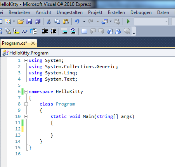This screenshot has height=167, width=175.
Task: Click the Copy icon
Action: [57, 21]
